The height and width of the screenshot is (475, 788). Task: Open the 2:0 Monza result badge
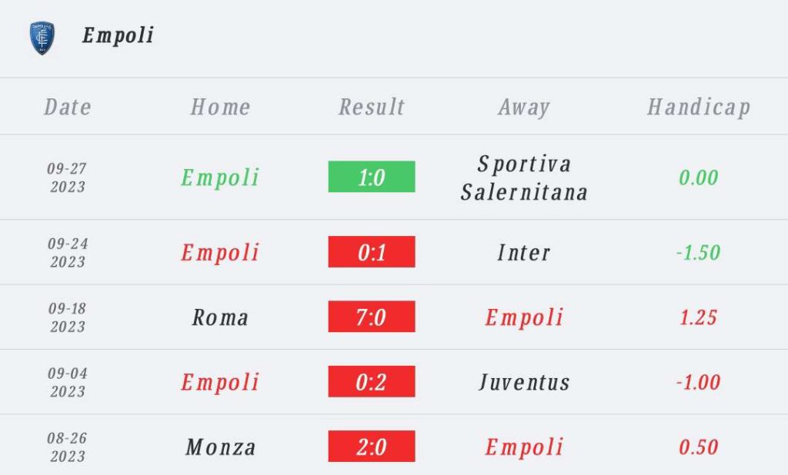[x=372, y=447]
